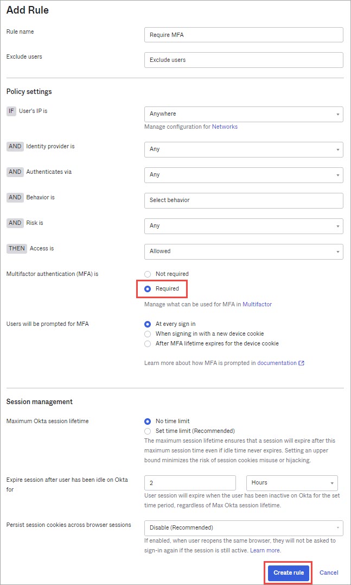This screenshot has height=585, width=351.
Task: Click the Add Rule title text
Action: click(x=28, y=10)
